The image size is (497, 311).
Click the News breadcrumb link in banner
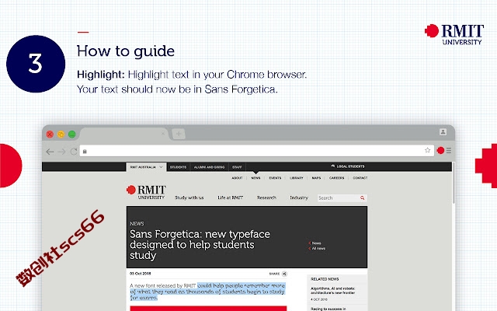[315, 243]
